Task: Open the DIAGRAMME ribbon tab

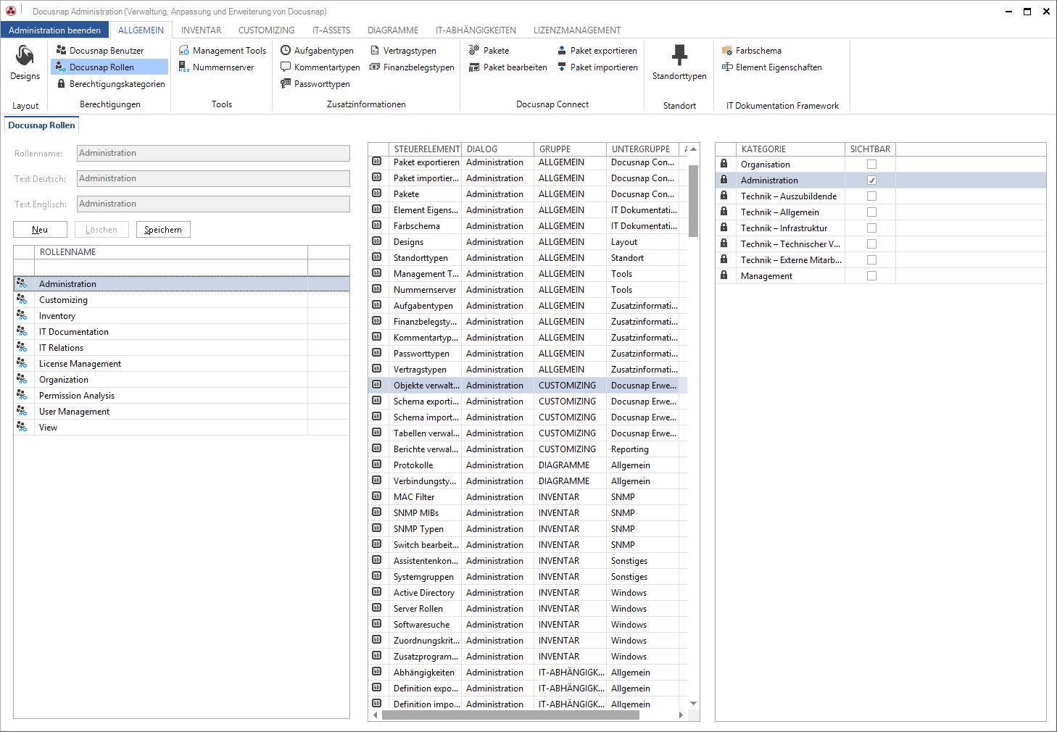Action: click(x=393, y=30)
